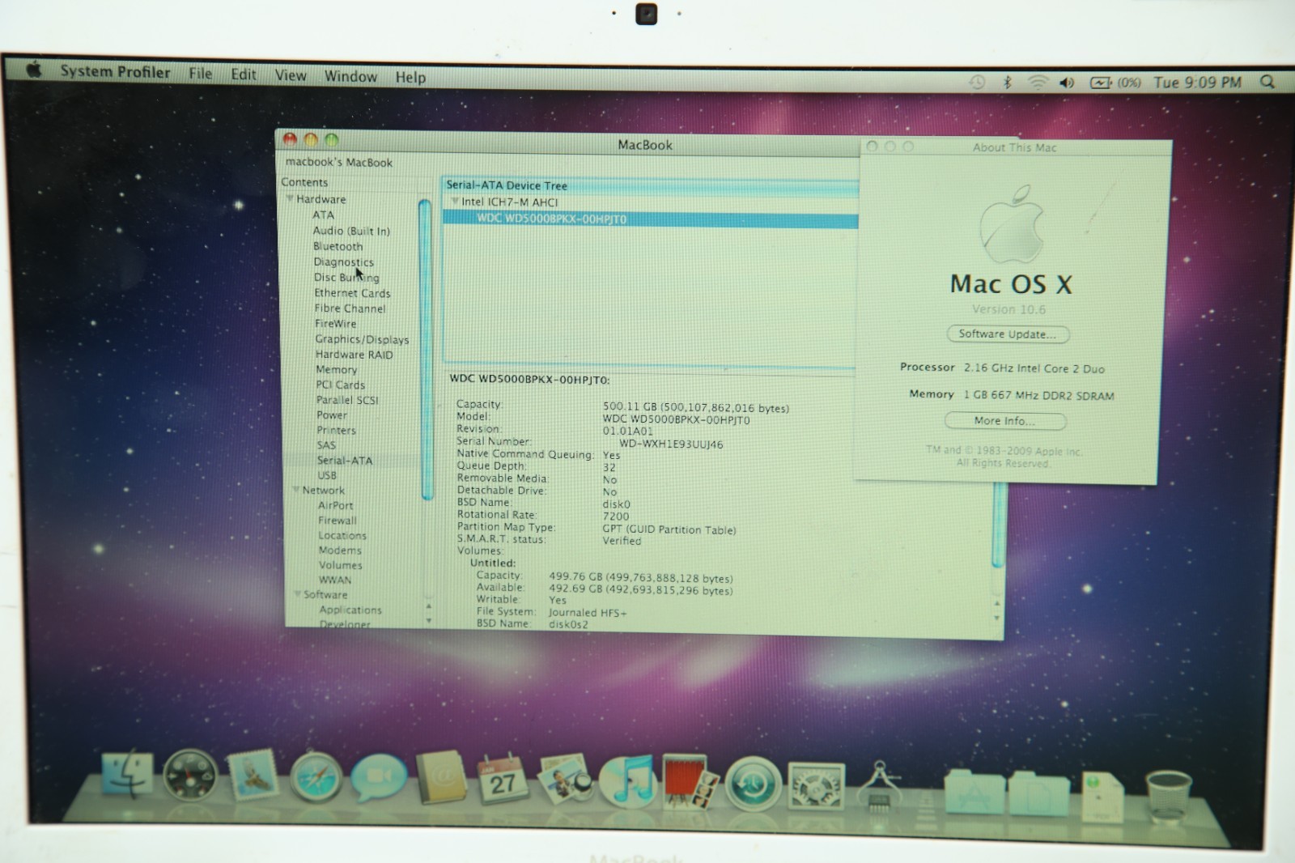The width and height of the screenshot is (1295, 863).
Task: Open the System Profiler application menu
Action: pyautogui.click(x=115, y=72)
